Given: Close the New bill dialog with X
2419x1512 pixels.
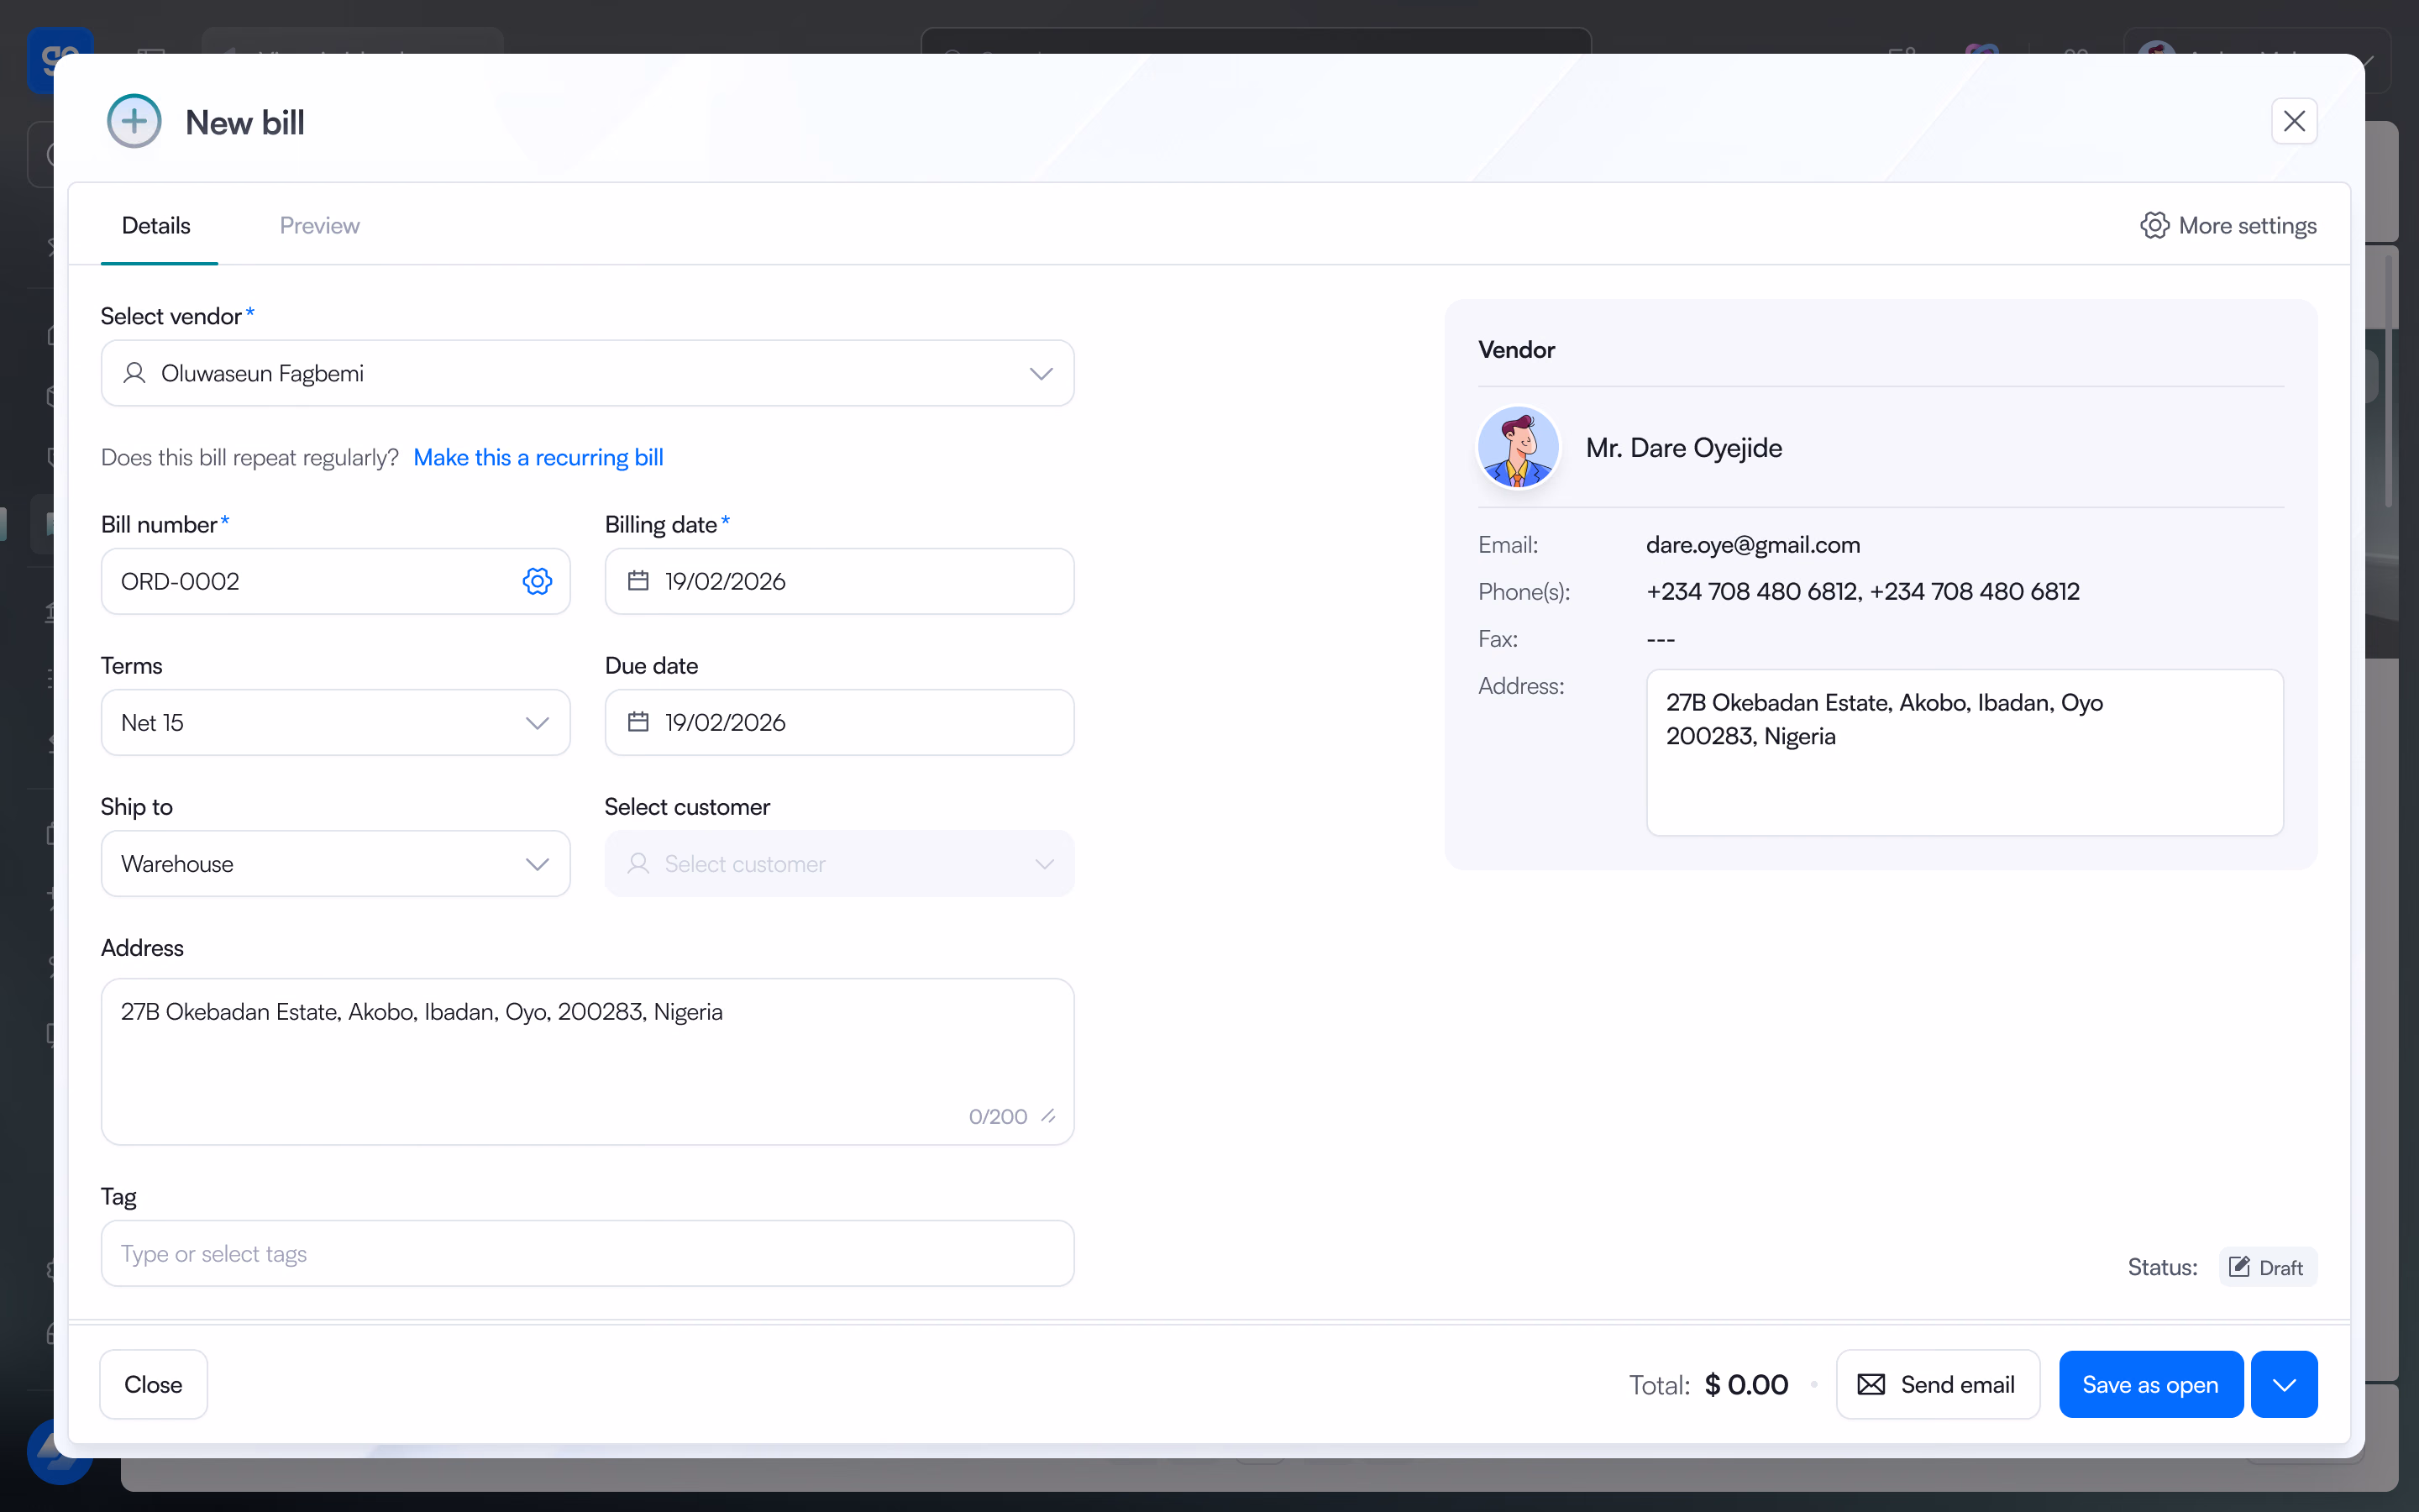Looking at the screenshot, I should click(x=2294, y=121).
